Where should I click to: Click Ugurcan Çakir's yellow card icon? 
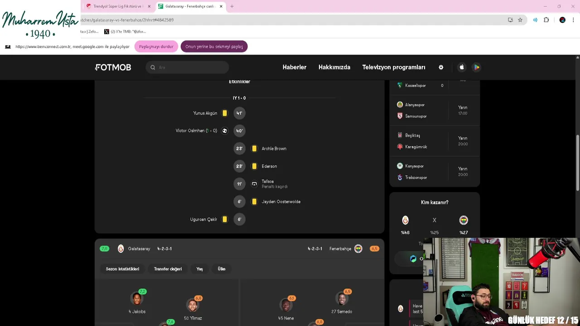225,219
